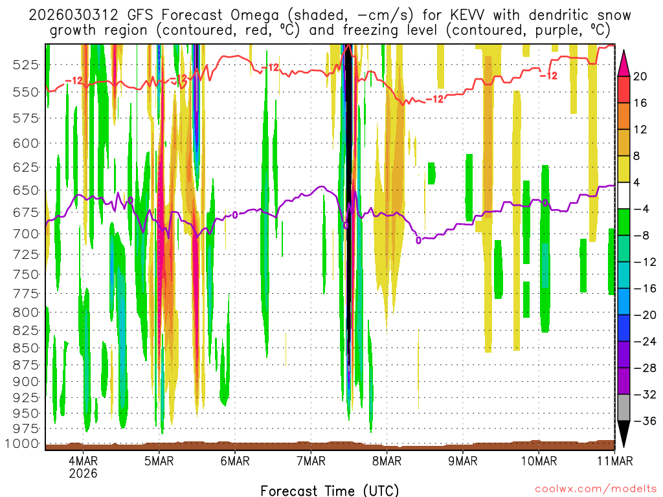This screenshot has width=663, height=497.
Task: Click the 975 pressure level label
Action: tap(25, 428)
